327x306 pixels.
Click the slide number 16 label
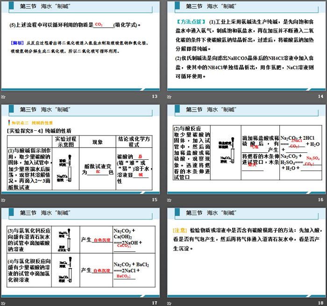321,200
